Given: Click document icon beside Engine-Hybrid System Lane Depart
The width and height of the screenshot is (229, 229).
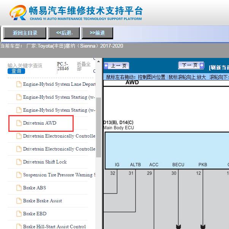Looking at the screenshot, I should [19, 84].
